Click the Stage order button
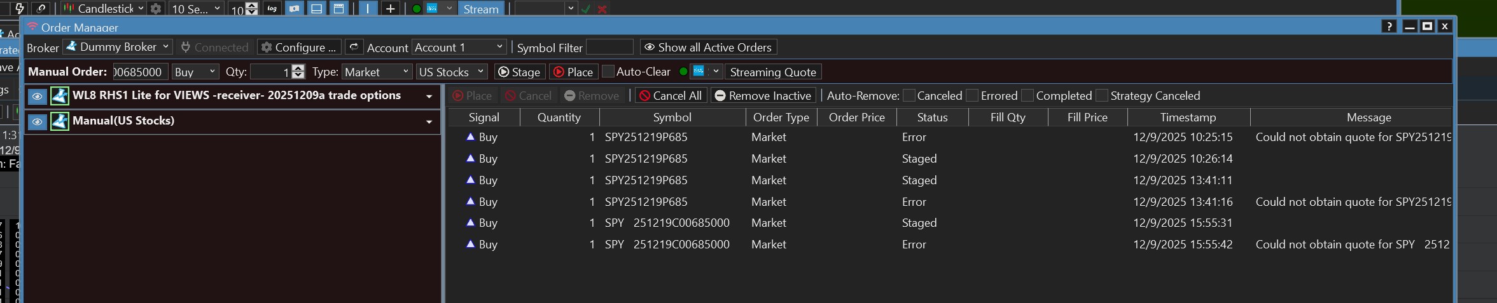 coord(519,72)
